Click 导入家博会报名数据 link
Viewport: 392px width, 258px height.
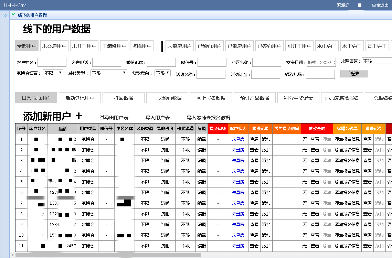pos(208,118)
